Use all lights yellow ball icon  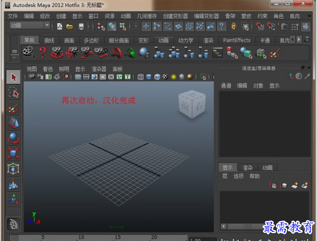[x=174, y=77]
